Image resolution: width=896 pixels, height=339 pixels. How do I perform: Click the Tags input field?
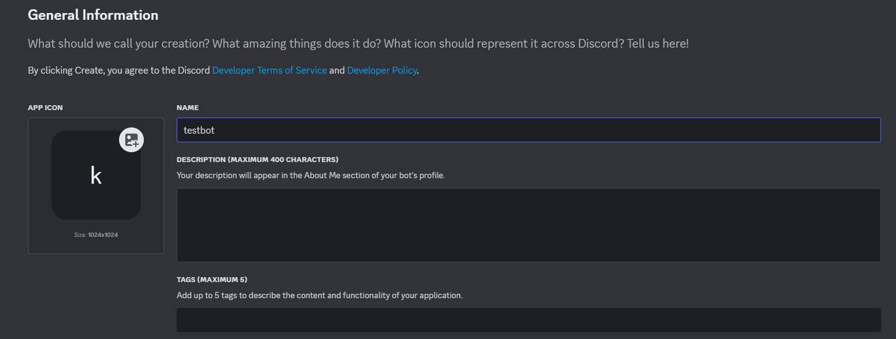(x=528, y=320)
